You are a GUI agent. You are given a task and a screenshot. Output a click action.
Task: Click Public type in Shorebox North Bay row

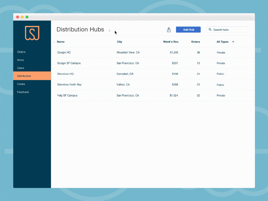point(220,85)
